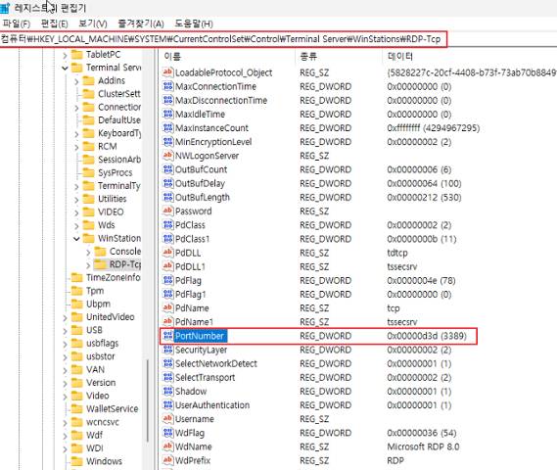Select the USB folder icon in tree
Viewport: 557px width, 470px height.
click(x=76, y=330)
